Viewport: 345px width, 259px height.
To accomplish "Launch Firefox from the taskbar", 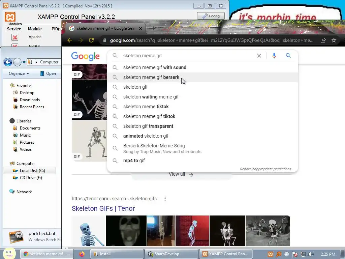I will click(82, 254).
